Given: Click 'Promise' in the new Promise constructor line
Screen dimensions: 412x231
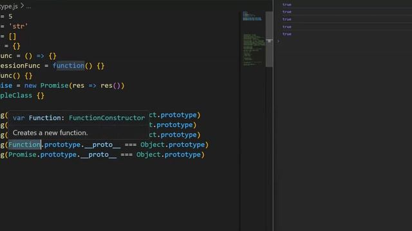Looking at the screenshot, I should coord(54,85).
